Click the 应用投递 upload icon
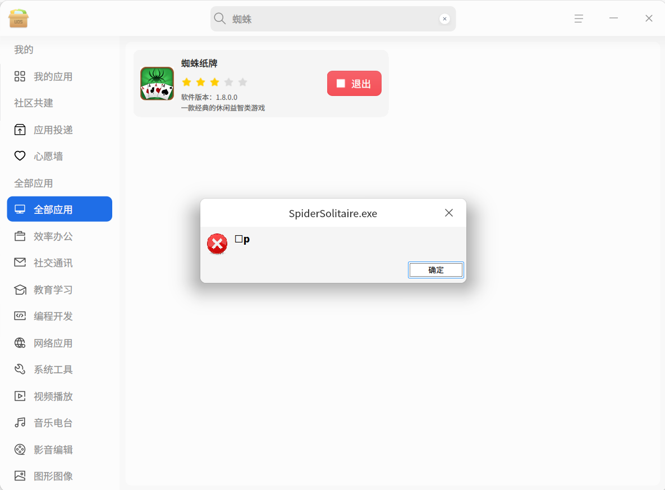Screen dimensions: 665x490 [20, 130]
